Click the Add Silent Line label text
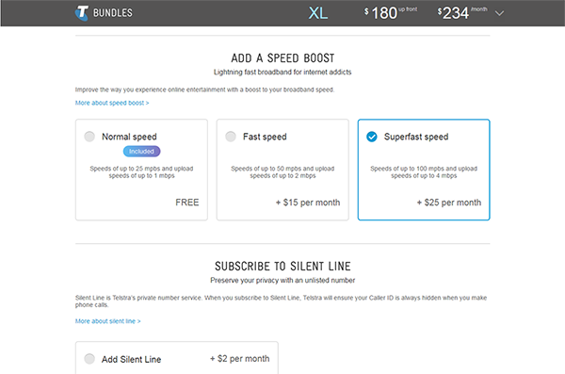The image size is (565, 374). coord(131,360)
